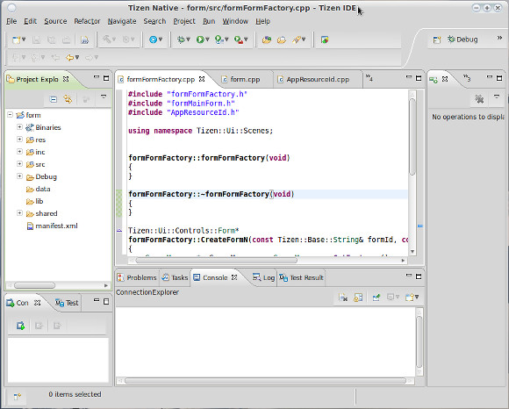The width and height of the screenshot is (509, 409).
Task: Open the File menu
Action: pyautogui.click(x=11, y=21)
